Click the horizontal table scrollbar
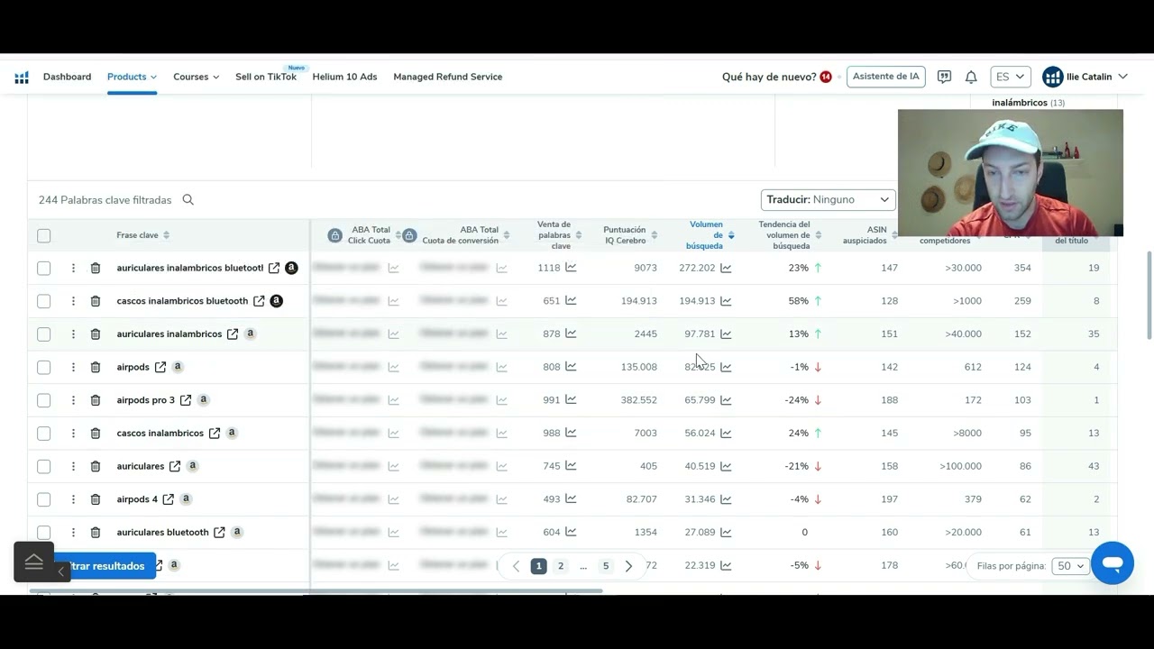This screenshot has width=1154, height=649. coord(316,591)
